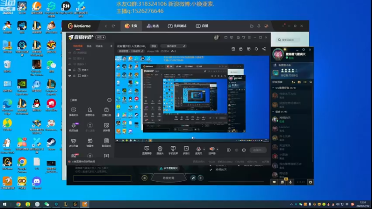Open the voting tool in the toolbox
The height and width of the screenshot is (209, 372).
[106, 127]
